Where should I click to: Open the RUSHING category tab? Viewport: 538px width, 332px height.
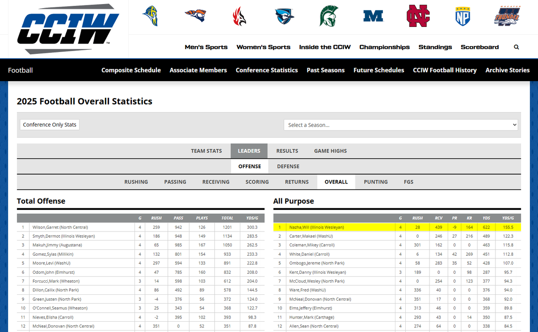[x=136, y=182]
